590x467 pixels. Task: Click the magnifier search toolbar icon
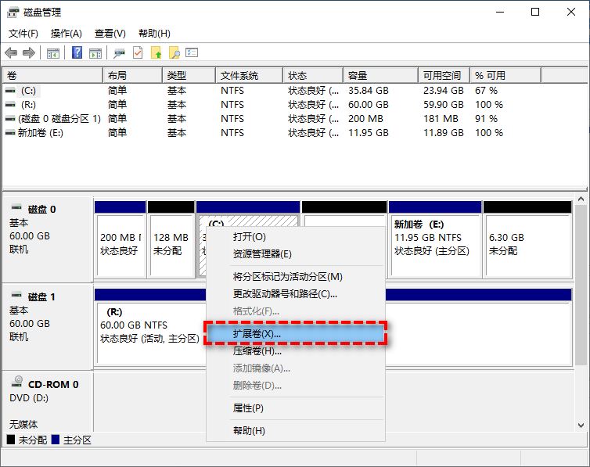click(174, 53)
